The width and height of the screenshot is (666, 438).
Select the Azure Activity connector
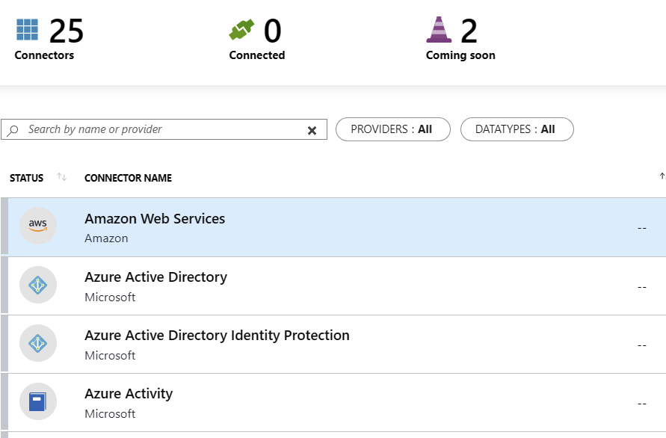point(333,403)
